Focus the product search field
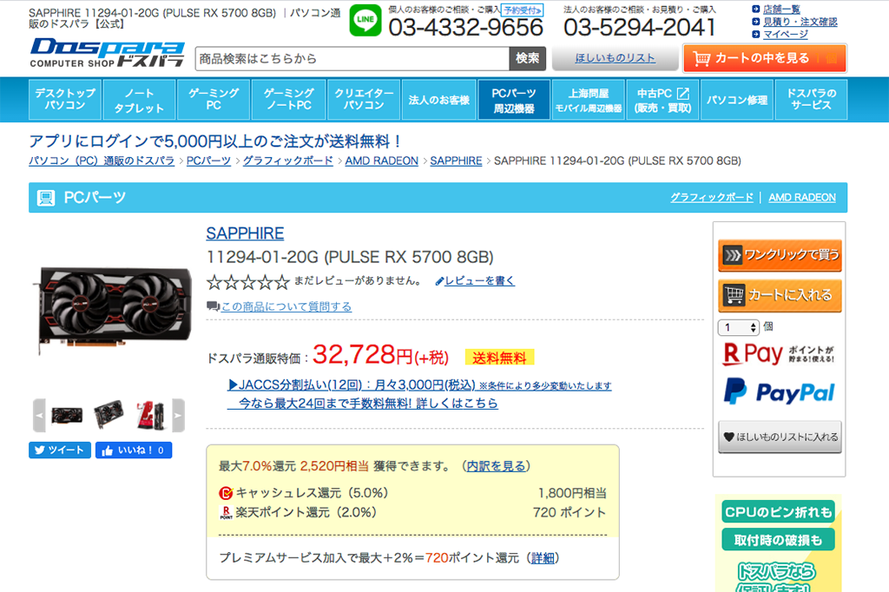 click(352, 58)
